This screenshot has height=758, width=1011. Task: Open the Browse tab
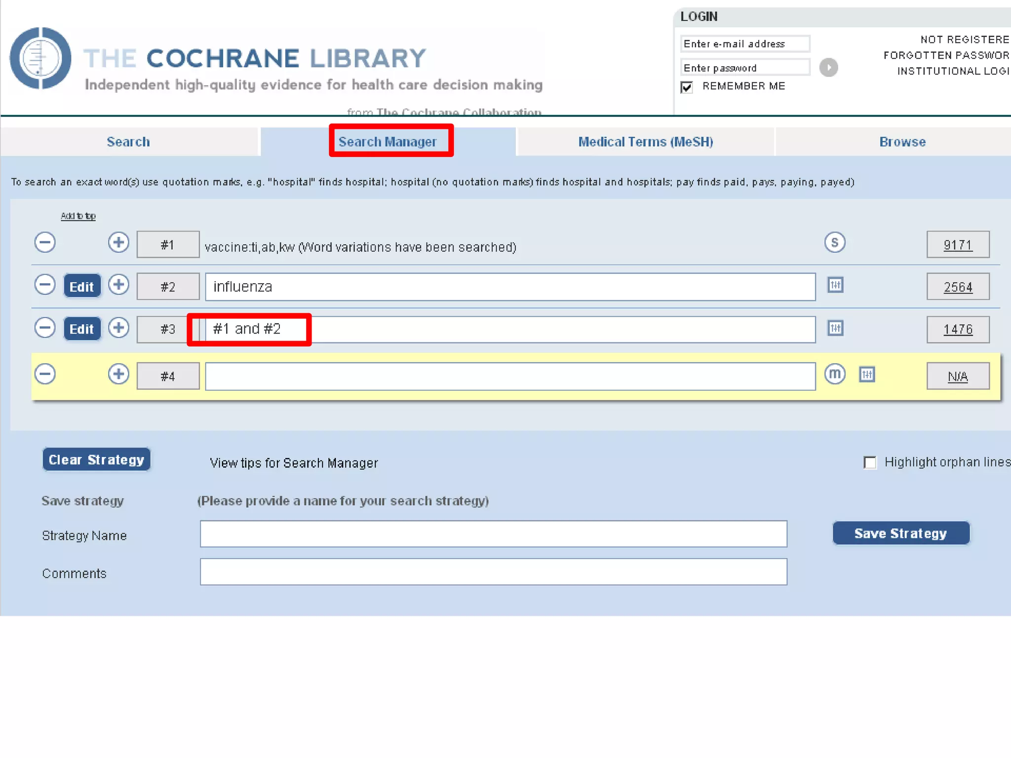902,142
